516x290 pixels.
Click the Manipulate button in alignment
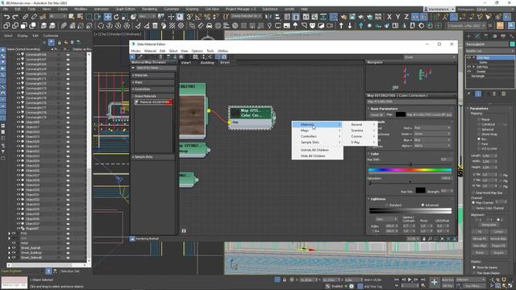pyautogui.click(x=489, y=225)
